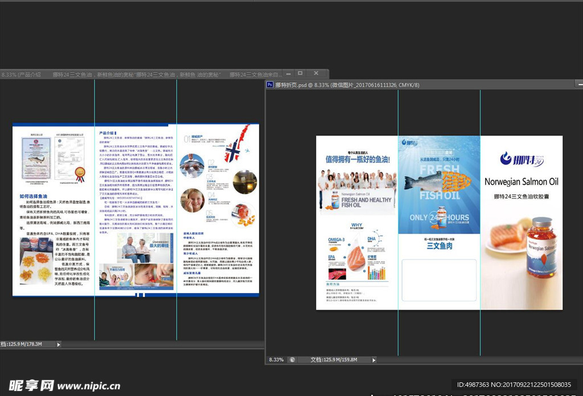
Task: Click the Norwegian Salmon Oil heading
Action: 521,181
